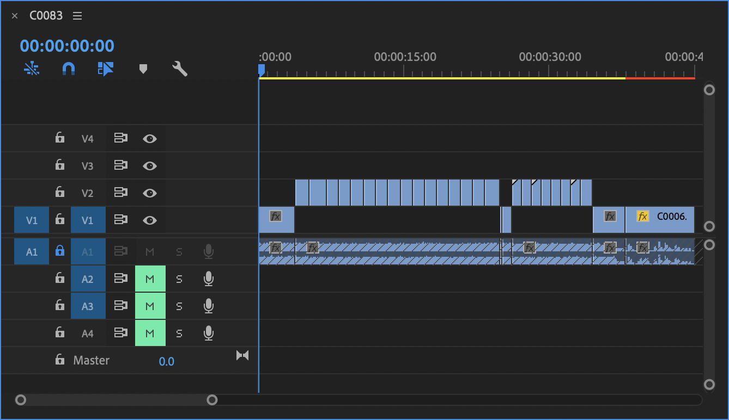The height and width of the screenshot is (420, 729).
Task: Click the V1 source patching button
Action: 32,220
